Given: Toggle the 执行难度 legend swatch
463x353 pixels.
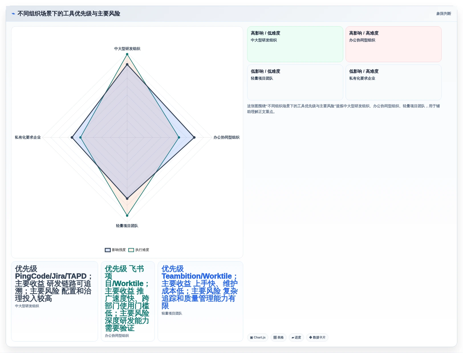Looking at the screenshot, I should coord(131,250).
